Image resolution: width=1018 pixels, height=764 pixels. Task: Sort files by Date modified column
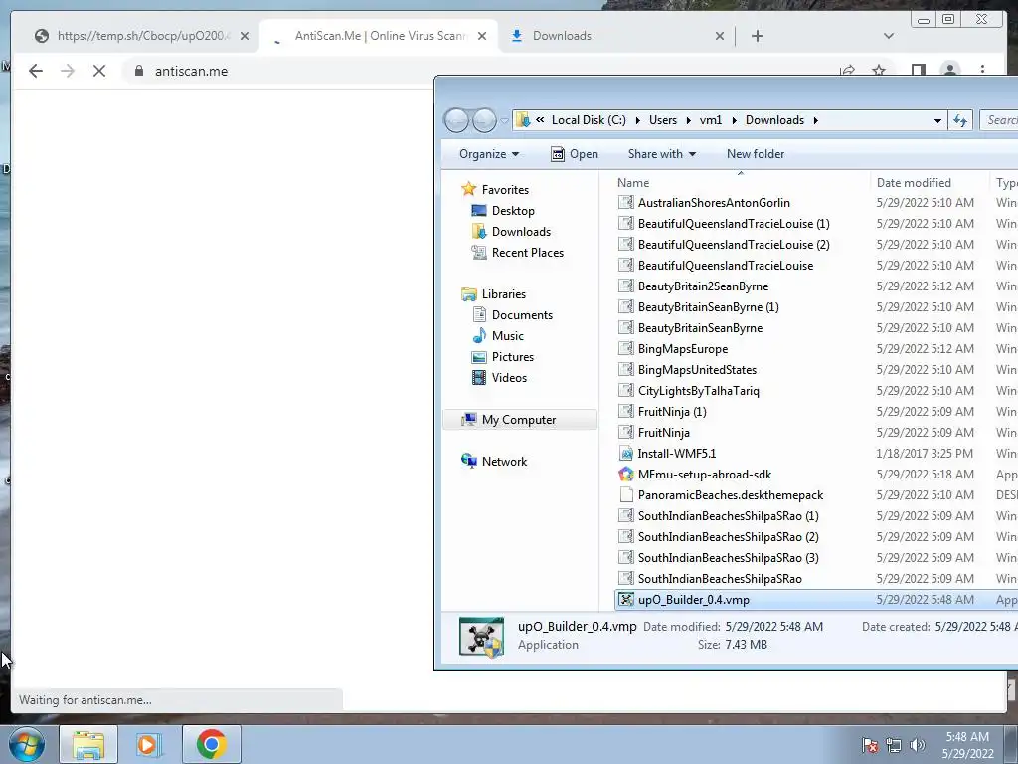coord(929,183)
